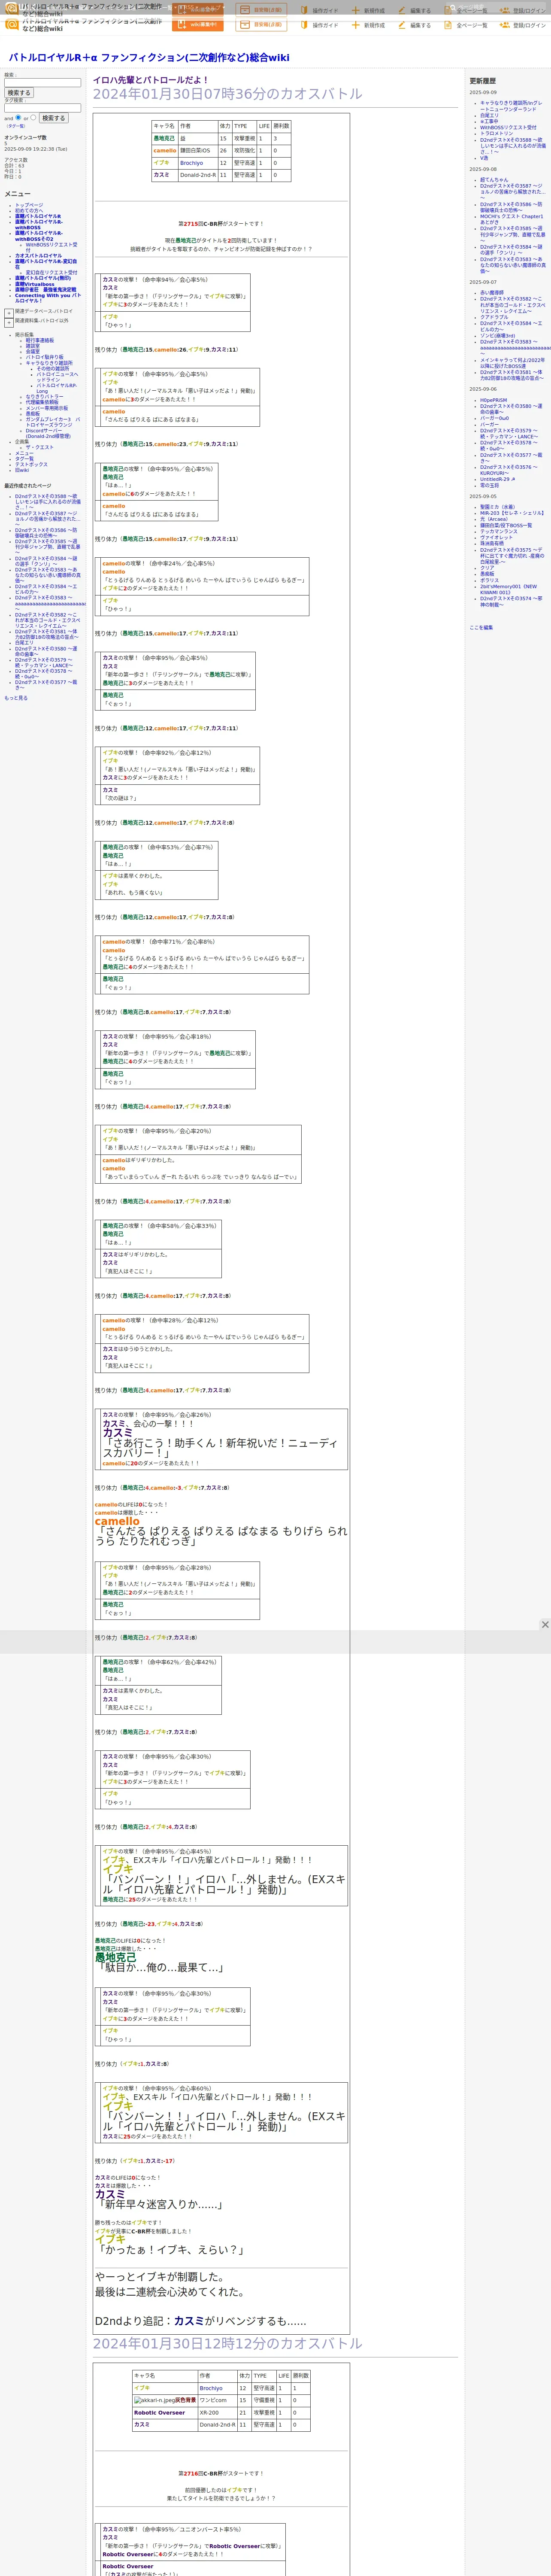Open トラロメトリン in update history

(x=496, y=133)
